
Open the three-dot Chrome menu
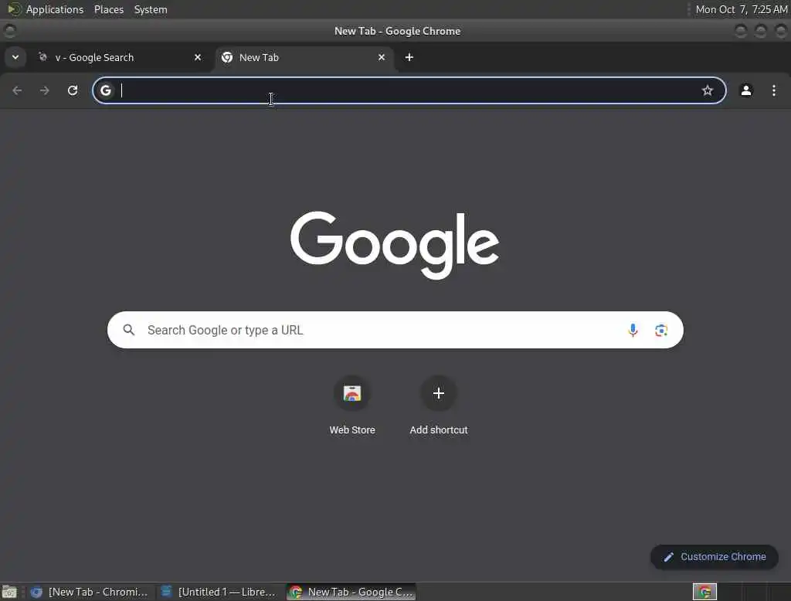[x=774, y=90]
